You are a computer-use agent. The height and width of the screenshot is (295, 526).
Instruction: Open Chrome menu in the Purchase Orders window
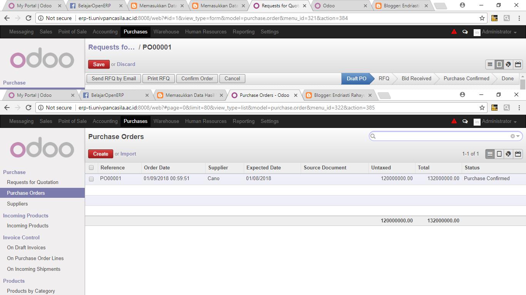coord(519,108)
